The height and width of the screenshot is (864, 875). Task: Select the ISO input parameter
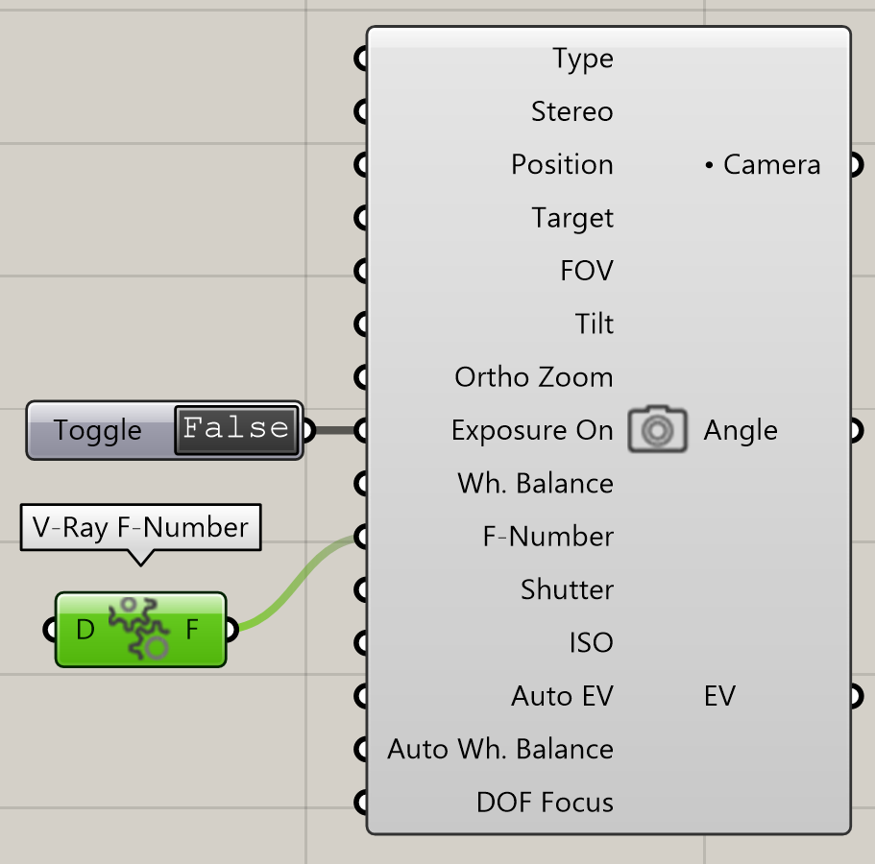(591, 642)
